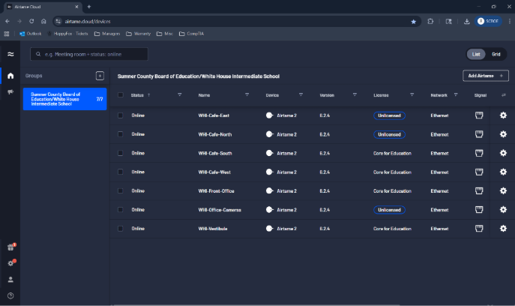
Task: Open Outlook bookmark
Action: pyautogui.click(x=31, y=34)
